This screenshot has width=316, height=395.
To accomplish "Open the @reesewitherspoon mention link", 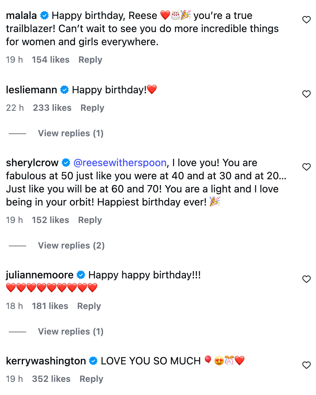I will click(x=120, y=163).
